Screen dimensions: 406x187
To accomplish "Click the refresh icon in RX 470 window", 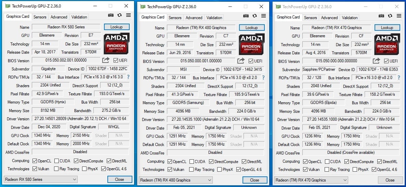I will click(390, 16).
